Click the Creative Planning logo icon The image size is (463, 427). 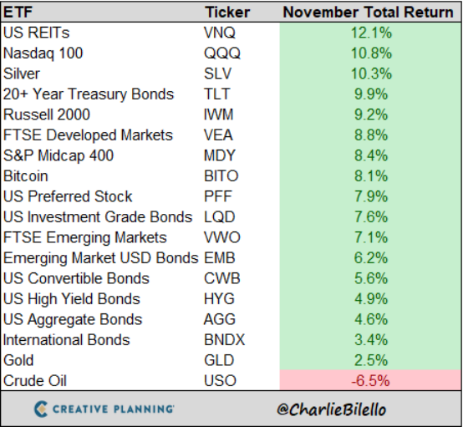tap(41, 409)
